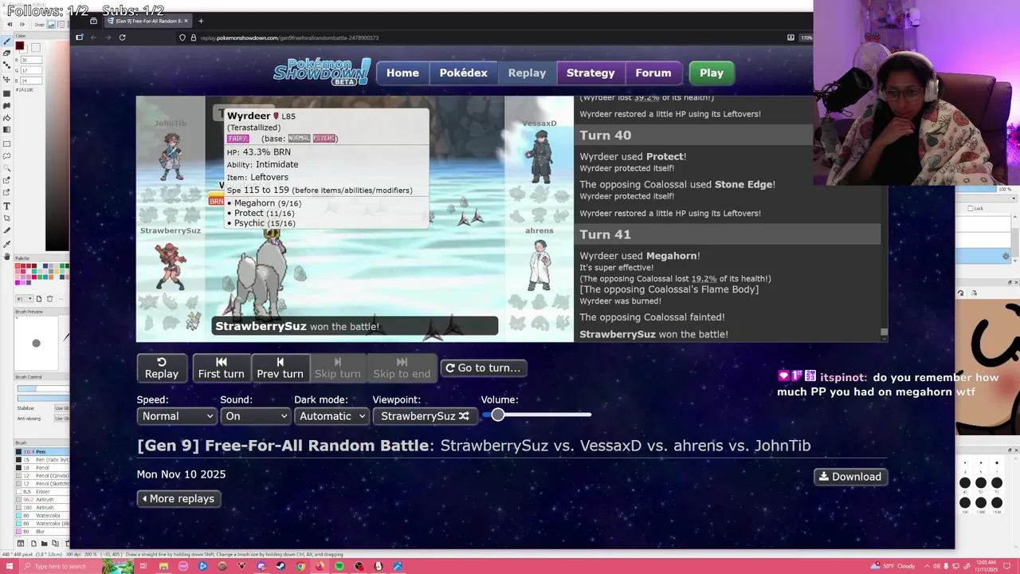Open Task View on the taskbar
The image size is (1020, 574).
click(143, 566)
